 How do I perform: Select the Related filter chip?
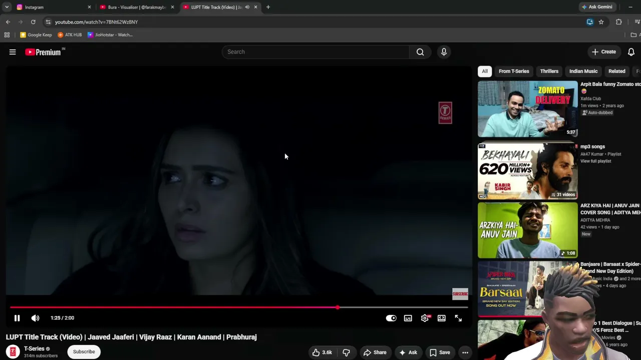click(x=617, y=71)
